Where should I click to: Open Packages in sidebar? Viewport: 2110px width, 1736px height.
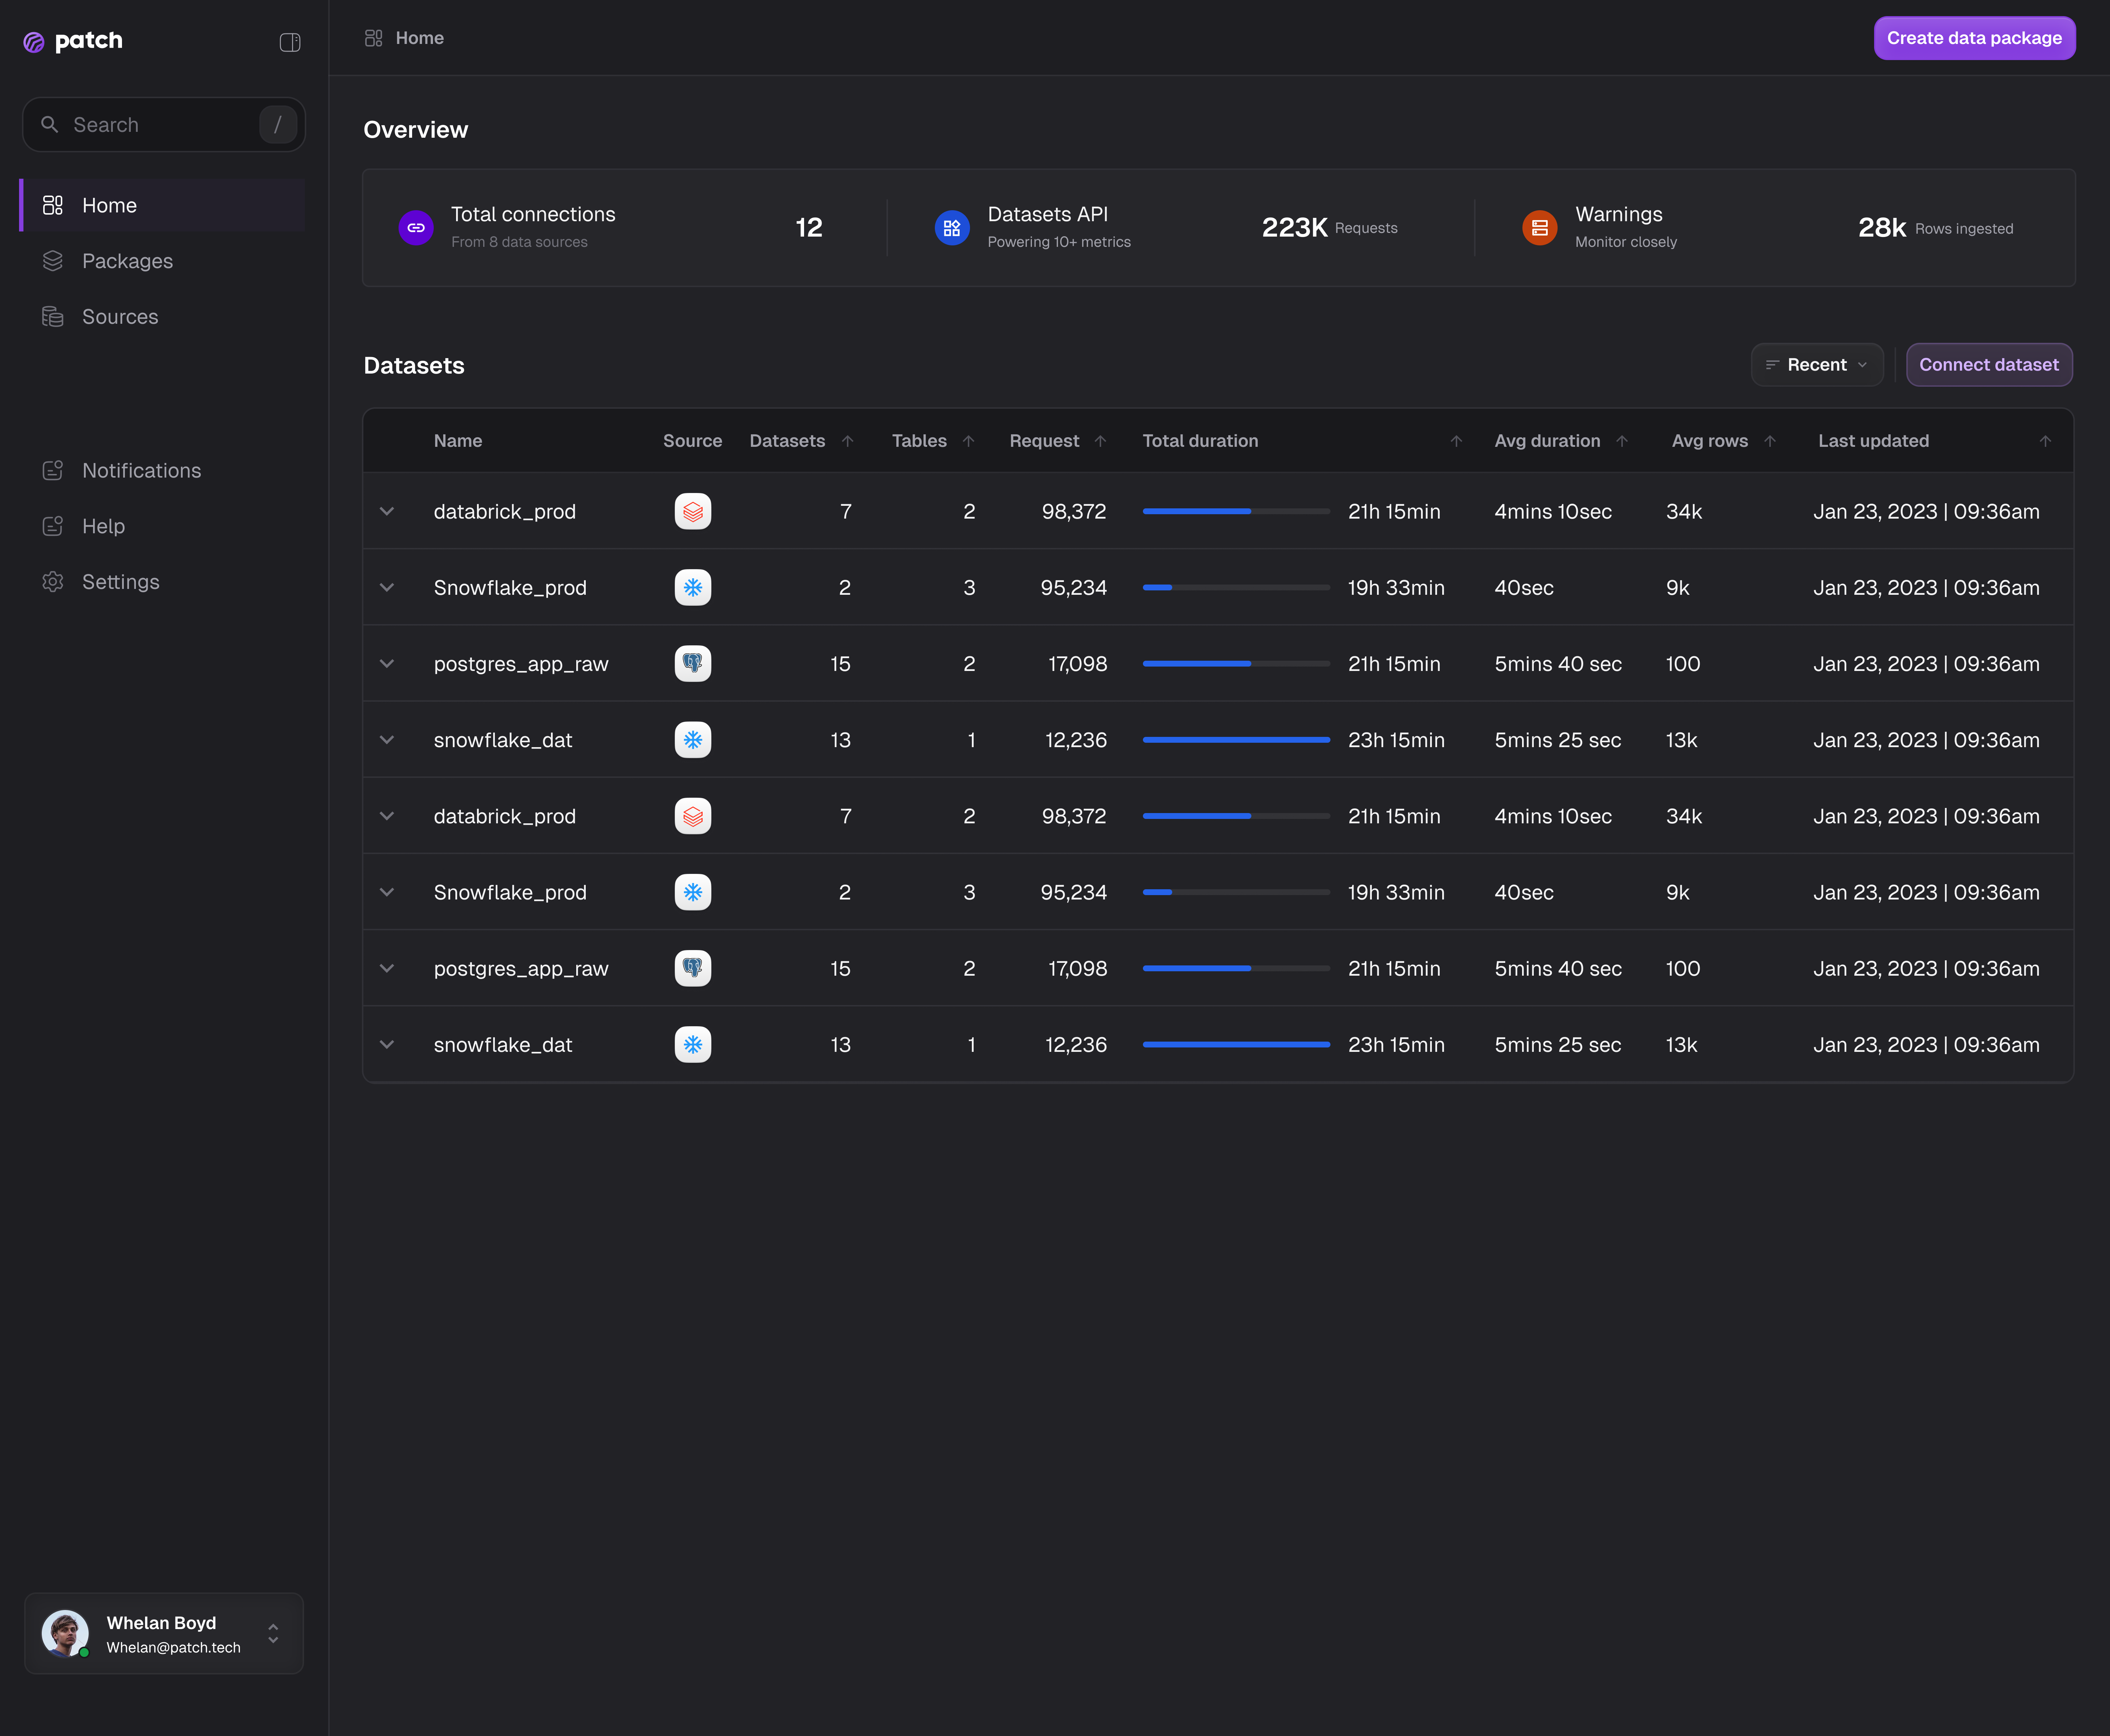pyautogui.click(x=127, y=261)
